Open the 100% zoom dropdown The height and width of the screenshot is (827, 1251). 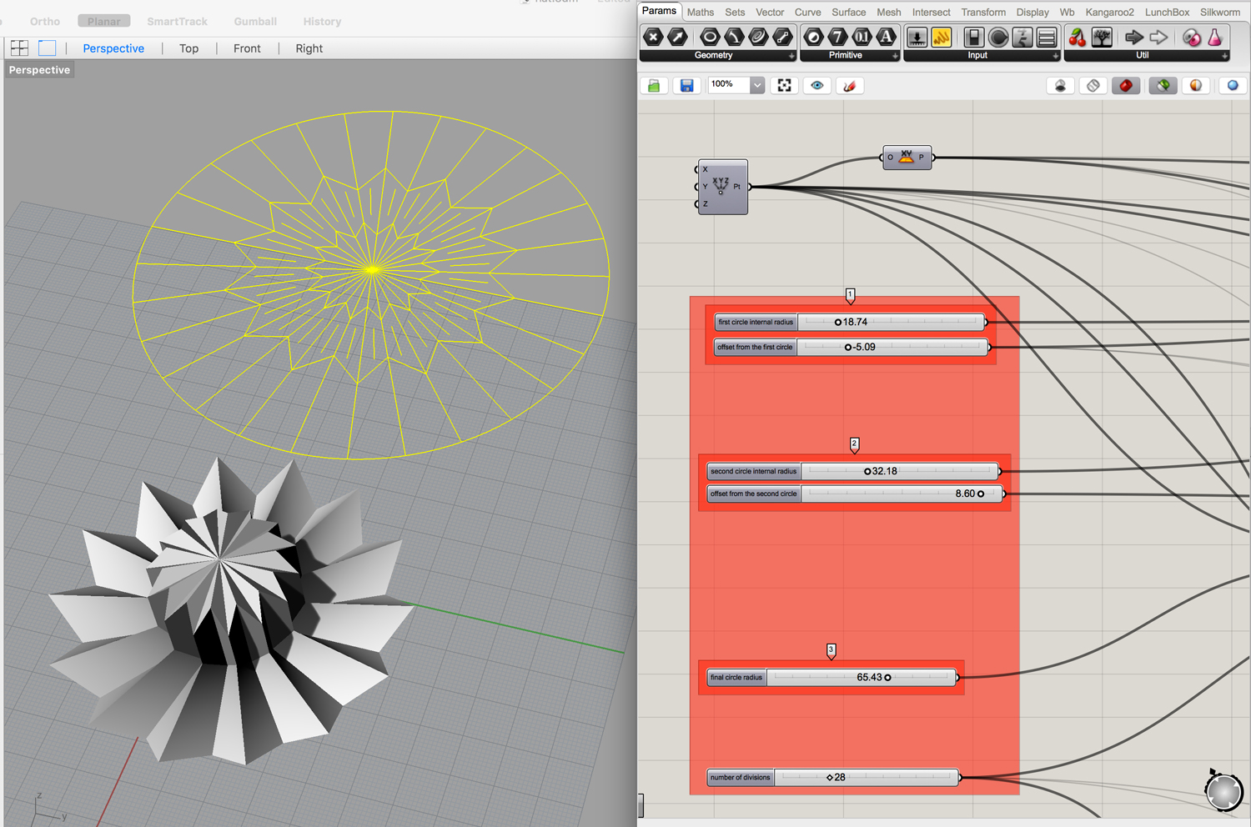point(756,85)
